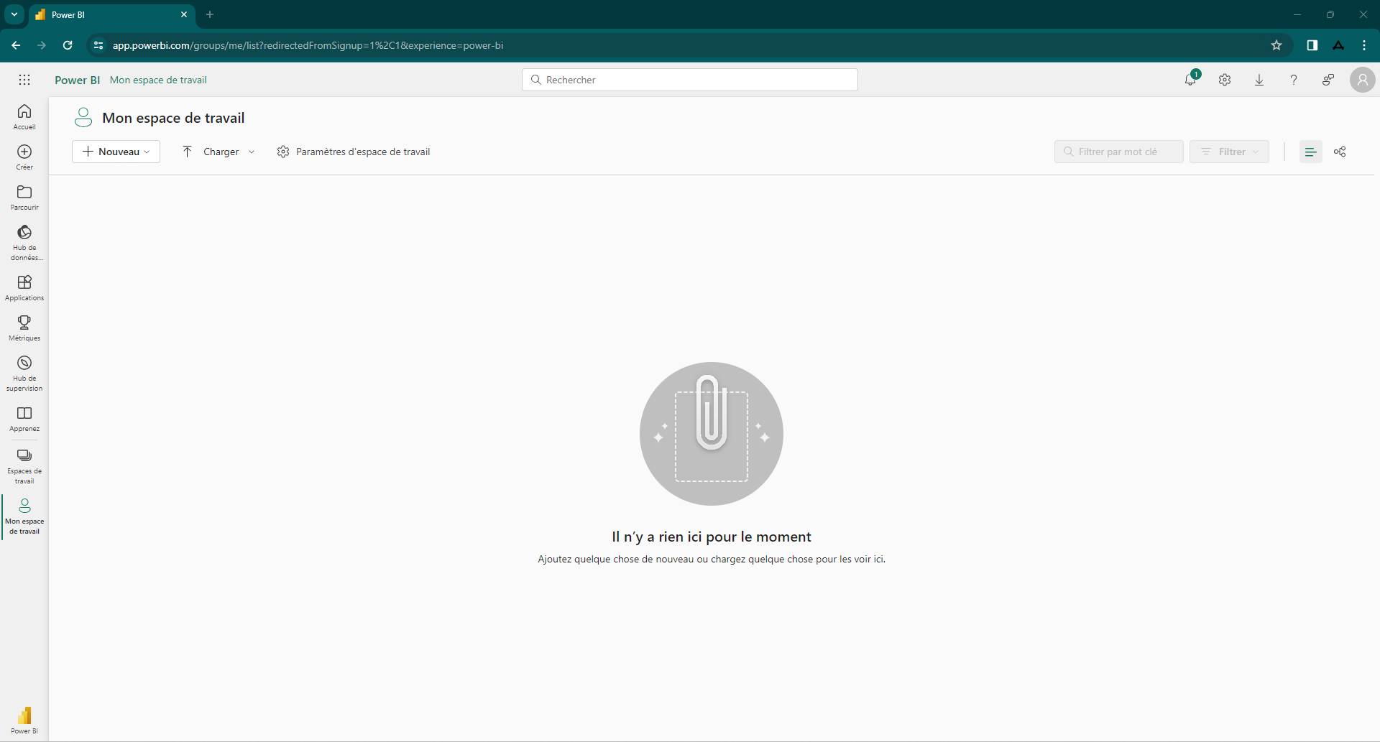This screenshot has height=742, width=1380.
Task: Open settings gear in header
Action: (1225, 80)
